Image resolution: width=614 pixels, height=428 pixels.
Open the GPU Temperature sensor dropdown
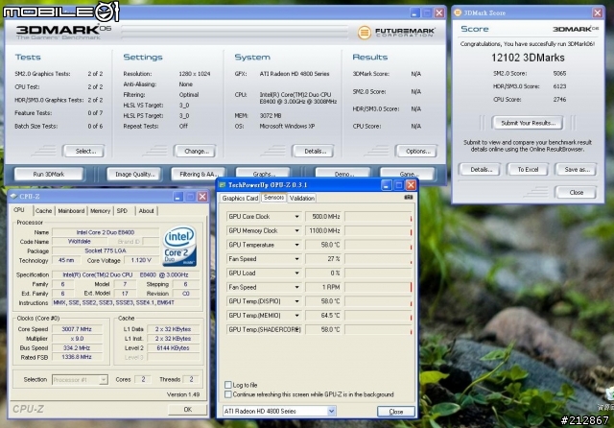pos(296,245)
